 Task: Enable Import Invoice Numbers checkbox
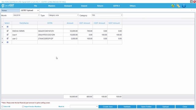pos(23,107)
